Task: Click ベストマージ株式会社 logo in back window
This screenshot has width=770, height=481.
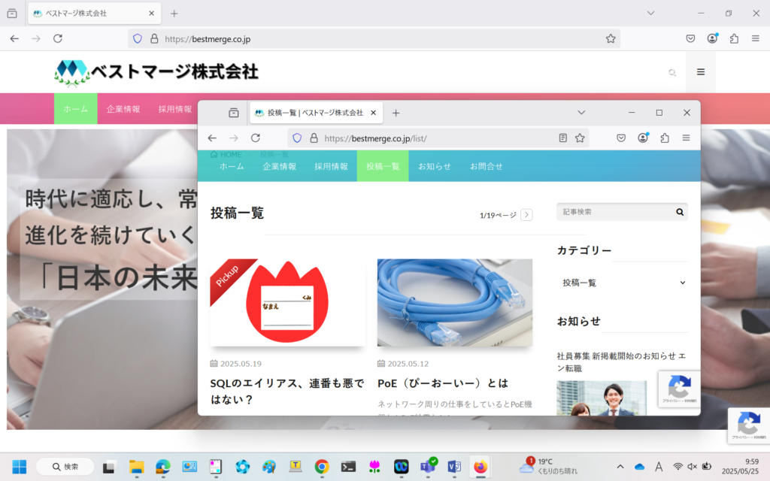Action: [156, 73]
